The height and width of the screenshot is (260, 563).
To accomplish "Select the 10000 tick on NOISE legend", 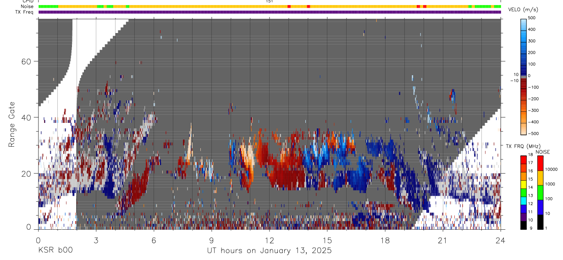I will pyautogui.click(x=551, y=169).
